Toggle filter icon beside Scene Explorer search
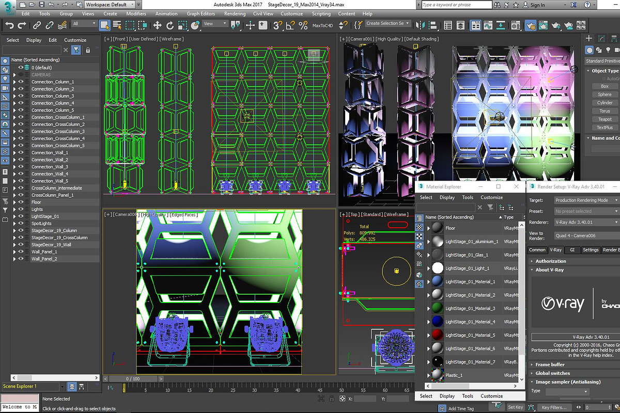The image size is (620, 413). click(x=76, y=50)
